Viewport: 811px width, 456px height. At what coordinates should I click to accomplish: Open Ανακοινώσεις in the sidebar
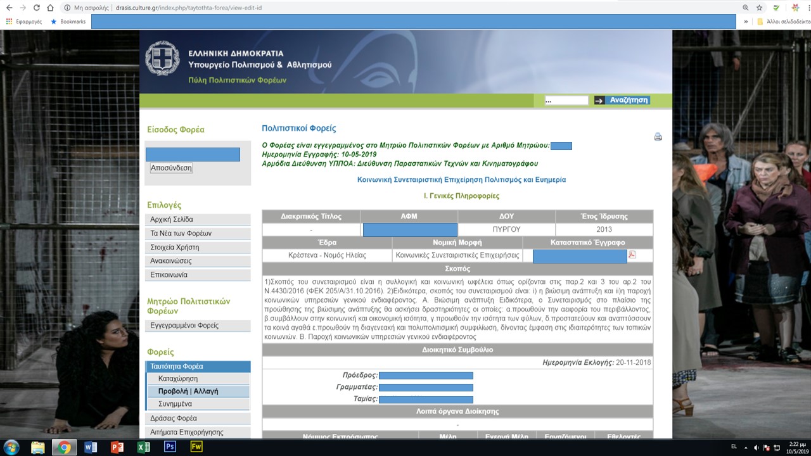click(198, 261)
